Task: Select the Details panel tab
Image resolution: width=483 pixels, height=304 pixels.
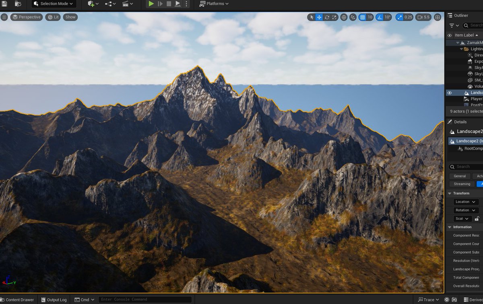Action: 457,122
